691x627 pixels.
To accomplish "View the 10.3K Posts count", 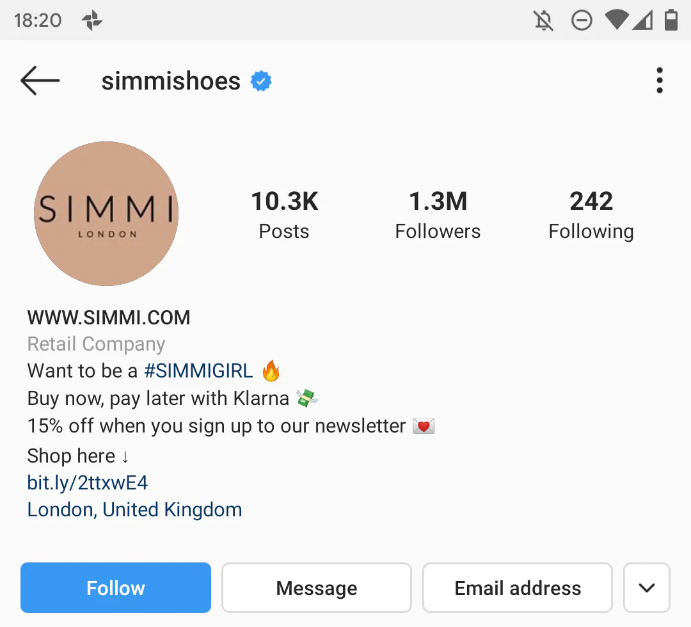I will (284, 215).
